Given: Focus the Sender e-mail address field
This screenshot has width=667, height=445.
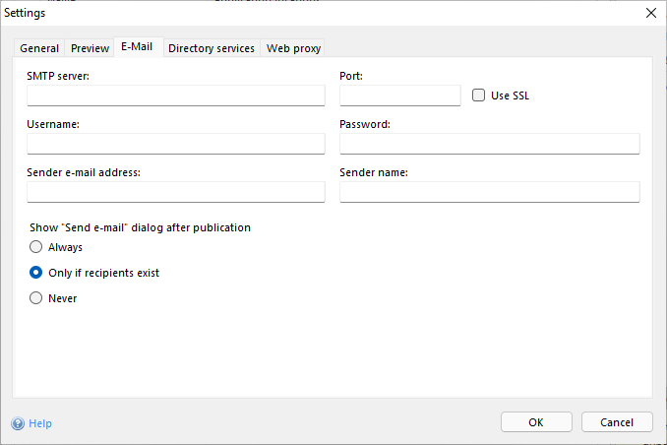Looking at the screenshot, I should 176,192.
